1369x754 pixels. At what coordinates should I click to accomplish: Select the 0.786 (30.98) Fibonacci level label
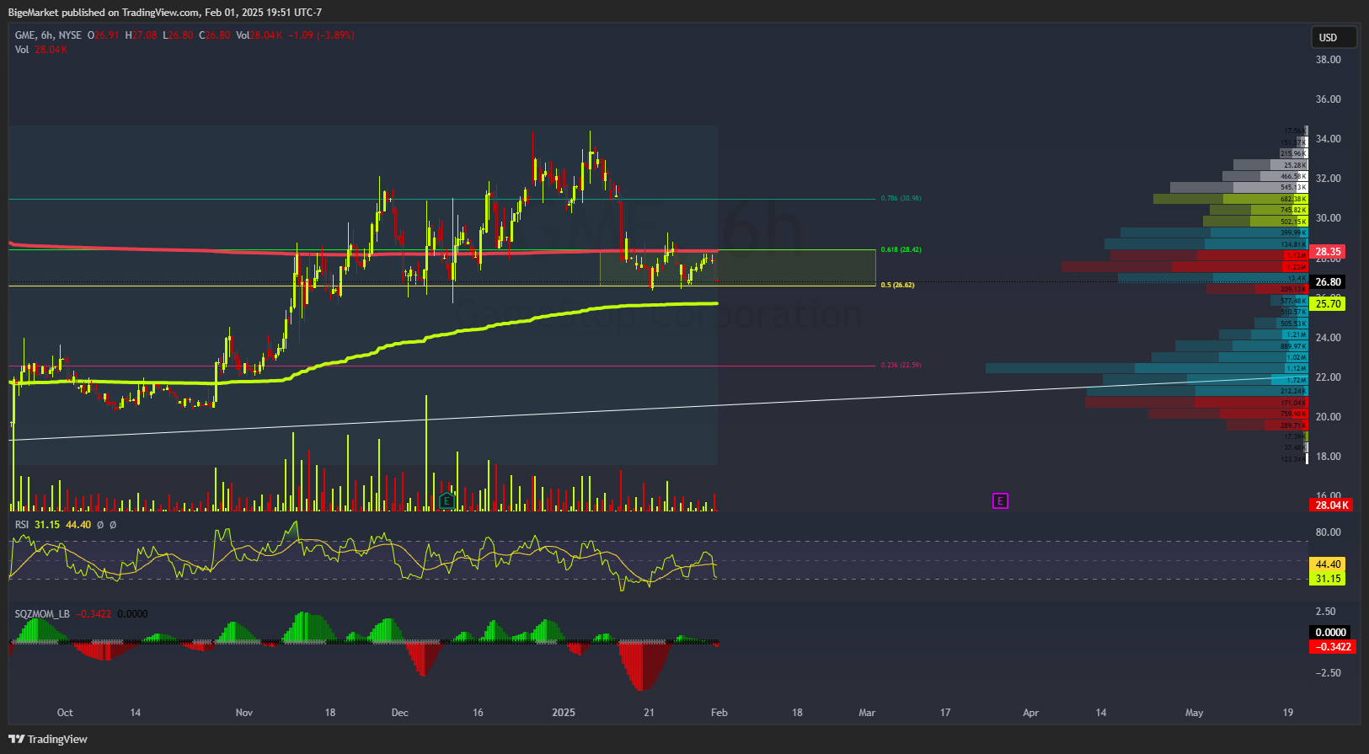(901, 199)
